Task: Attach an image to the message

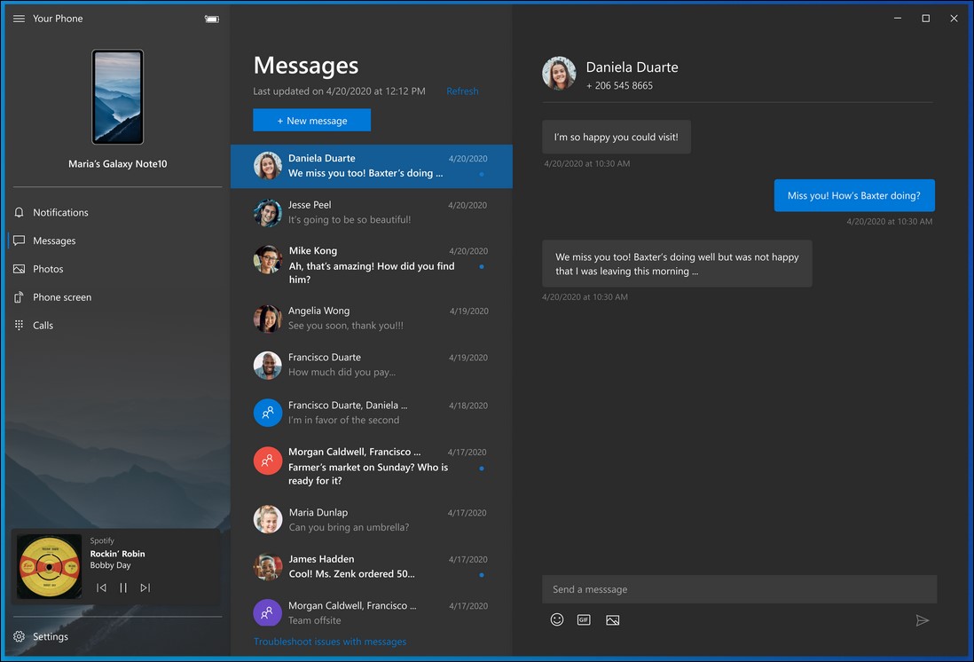Action: pos(612,620)
